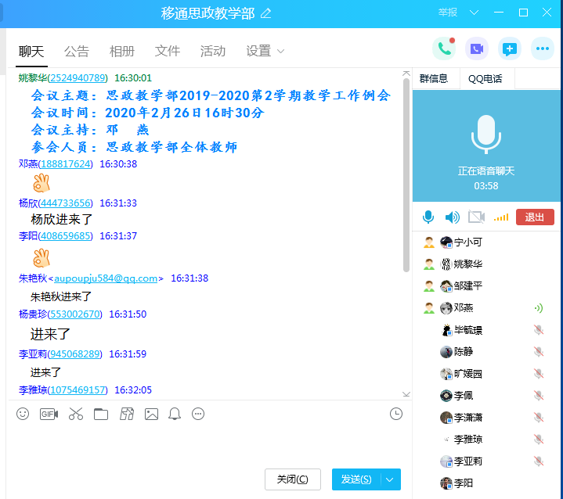Screen dimensions: 563x499
Task: Open the top-bar menu dropdown triangle
Action: (475, 13)
